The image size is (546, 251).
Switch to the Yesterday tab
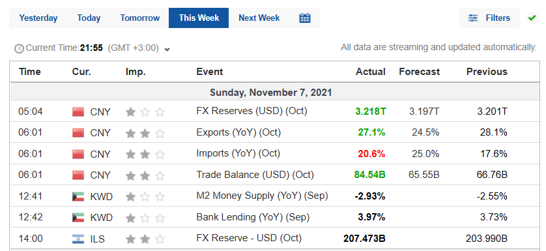(38, 18)
